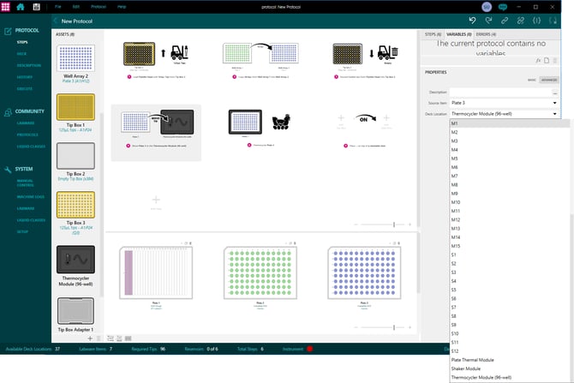Image resolution: width=574 pixels, height=383 pixels.
Task: Select the Well Array 2 asset thumbnail
Action: click(75, 58)
